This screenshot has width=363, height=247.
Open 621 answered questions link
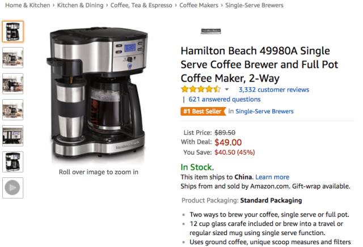tap(225, 99)
